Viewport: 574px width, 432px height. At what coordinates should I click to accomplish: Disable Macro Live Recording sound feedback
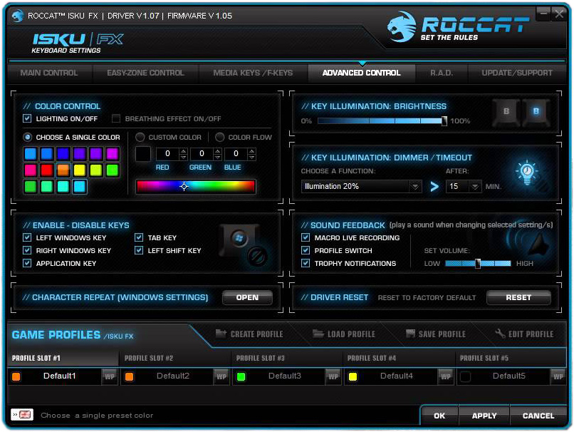tap(306, 238)
